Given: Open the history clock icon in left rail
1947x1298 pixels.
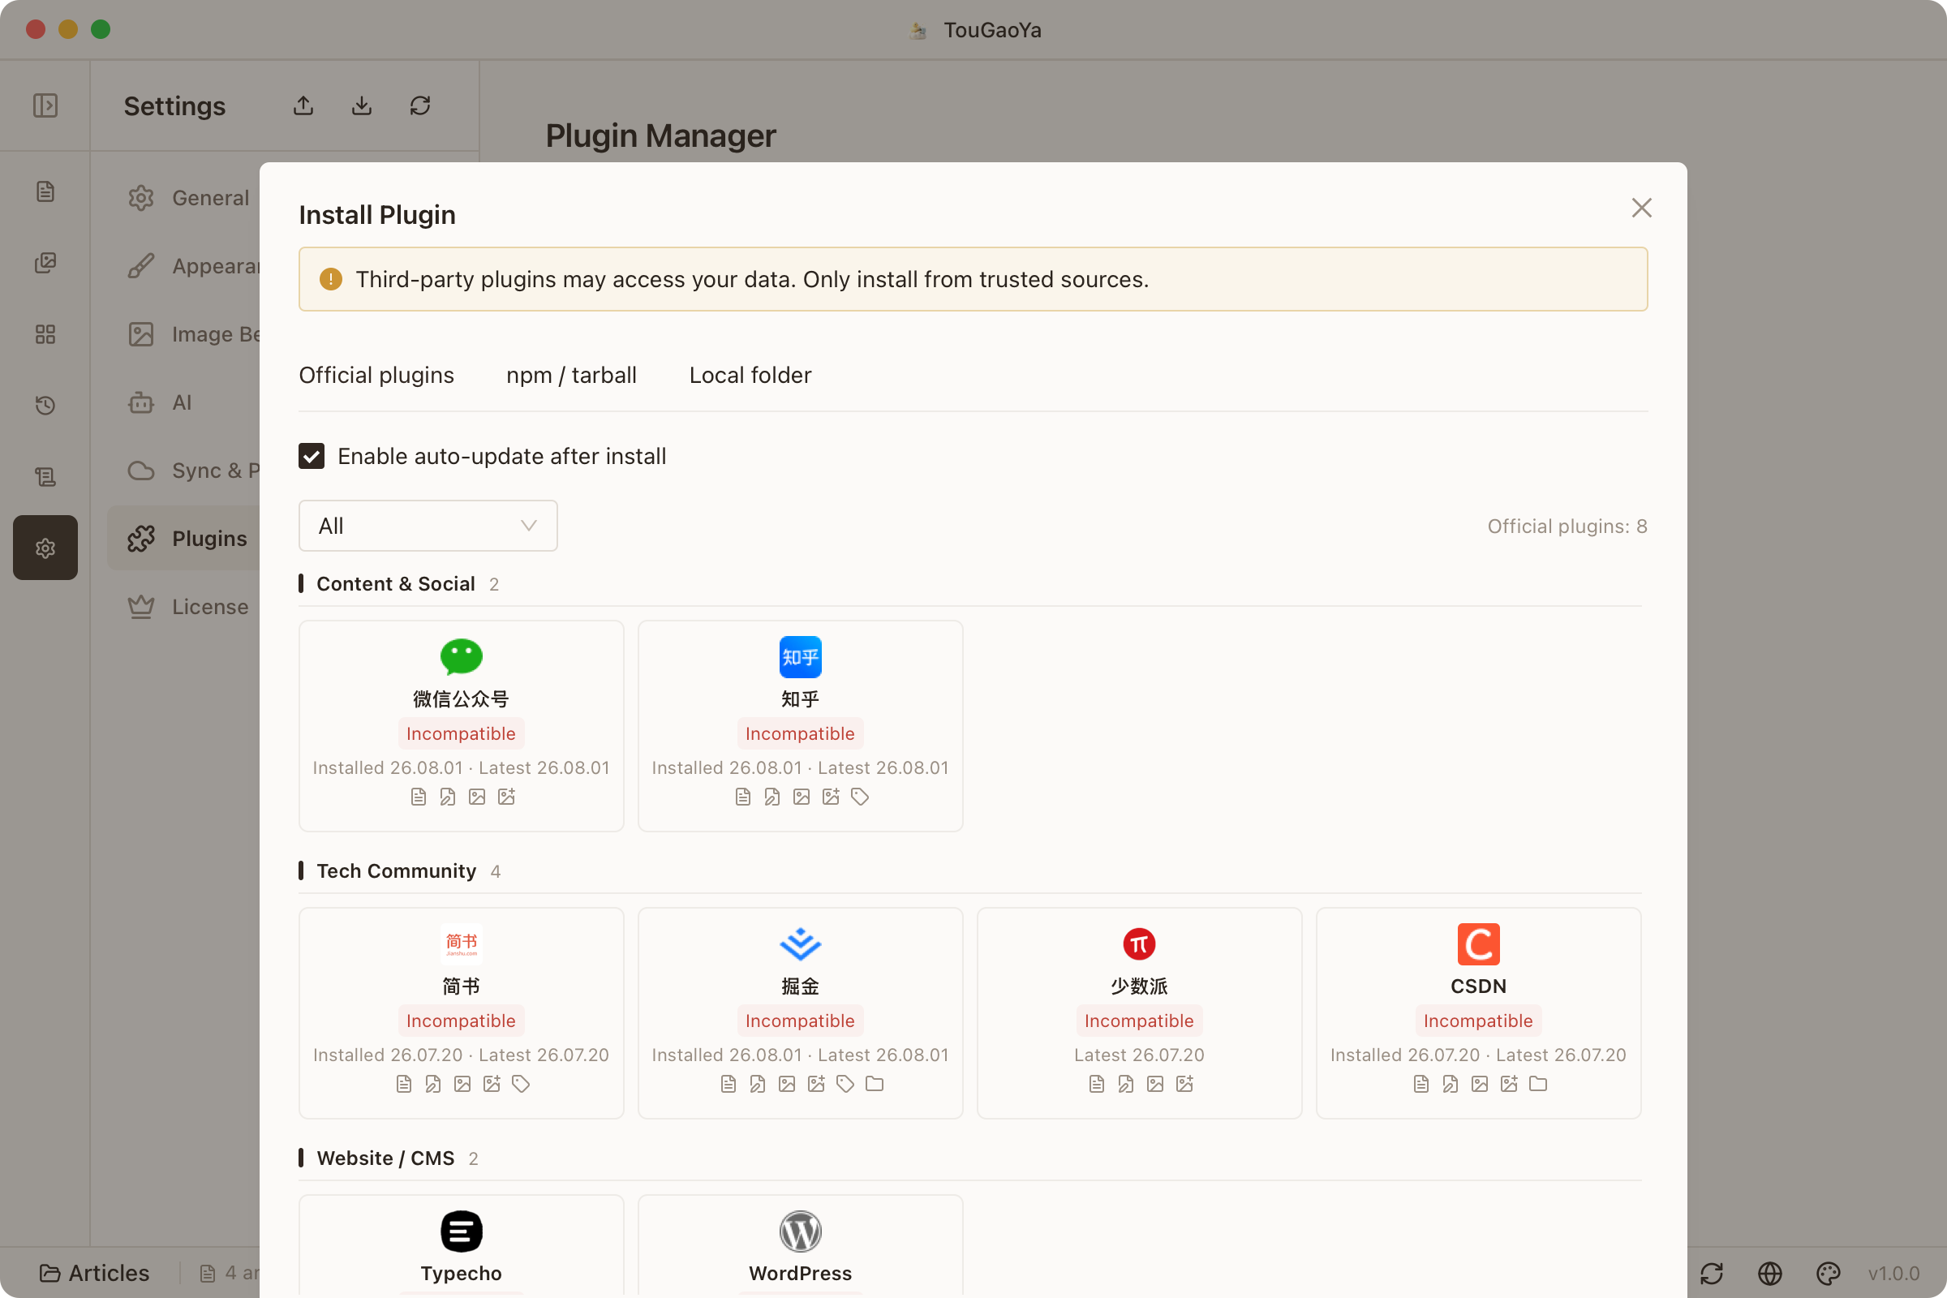Looking at the screenshot, I should 45,405.
